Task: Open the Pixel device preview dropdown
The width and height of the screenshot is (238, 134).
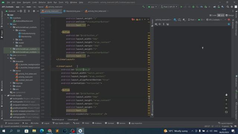Action: pyautogui.click(x=192, y=20)
